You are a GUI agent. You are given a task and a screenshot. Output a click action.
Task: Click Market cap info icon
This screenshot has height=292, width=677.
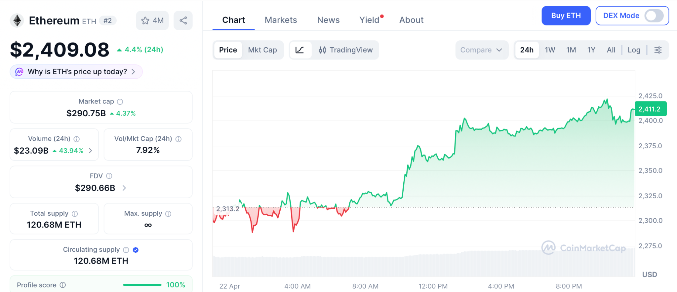(x=120, y=102)
